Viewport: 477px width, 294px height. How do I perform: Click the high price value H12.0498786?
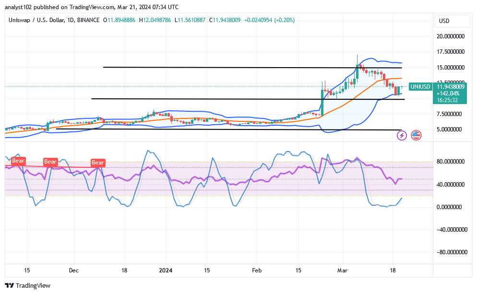point(155,20)
